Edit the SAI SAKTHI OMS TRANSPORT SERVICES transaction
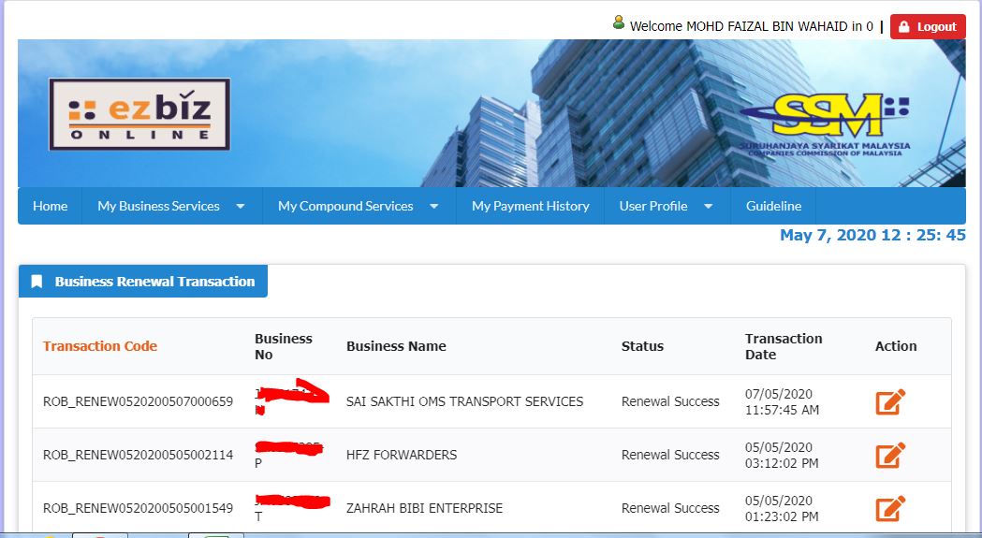Image resolution: width=982 pixels, height=538 pixels. (890, 401)
